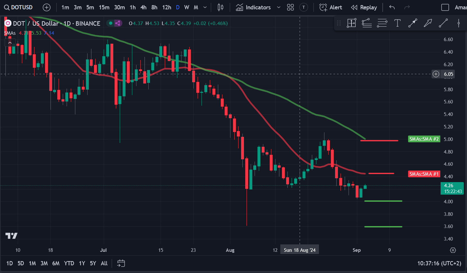Set range to 1M
The image size is (467, 273).
pyautogui.click(x=32, y=263)
